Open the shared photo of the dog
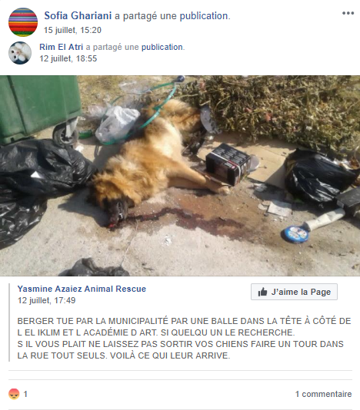360x410 pixels. [180, 176]
